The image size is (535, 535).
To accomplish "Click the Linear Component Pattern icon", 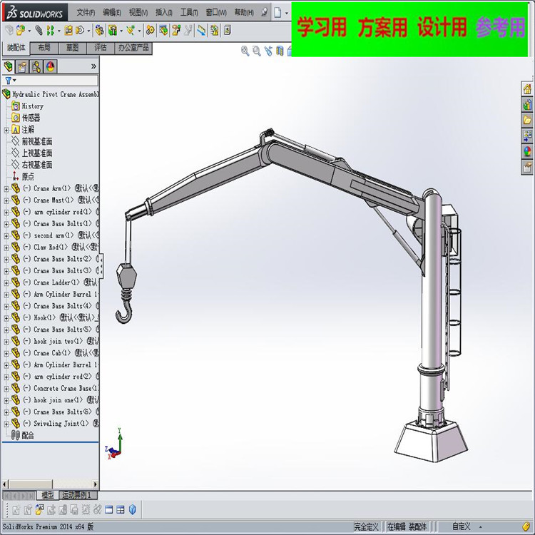I will click(x=51, y=31).
